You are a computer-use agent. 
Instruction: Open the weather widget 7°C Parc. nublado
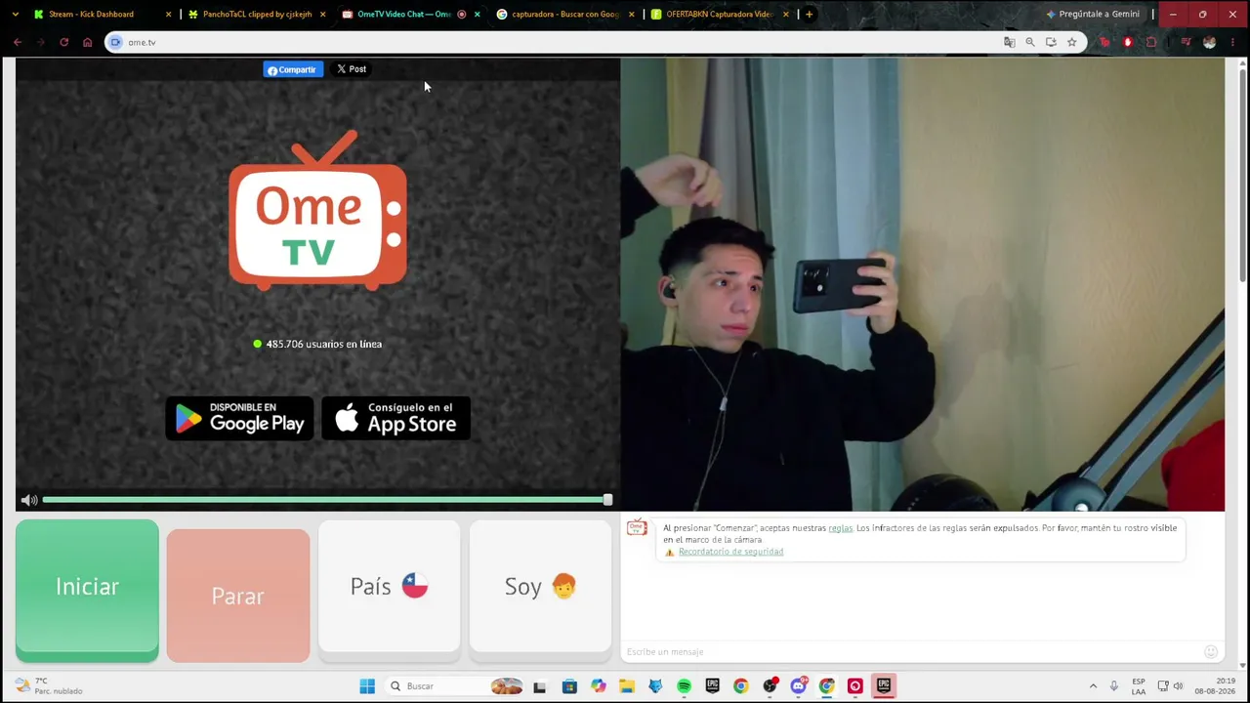point(49,686)
